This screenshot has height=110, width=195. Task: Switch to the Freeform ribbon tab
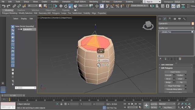(21, 10)
